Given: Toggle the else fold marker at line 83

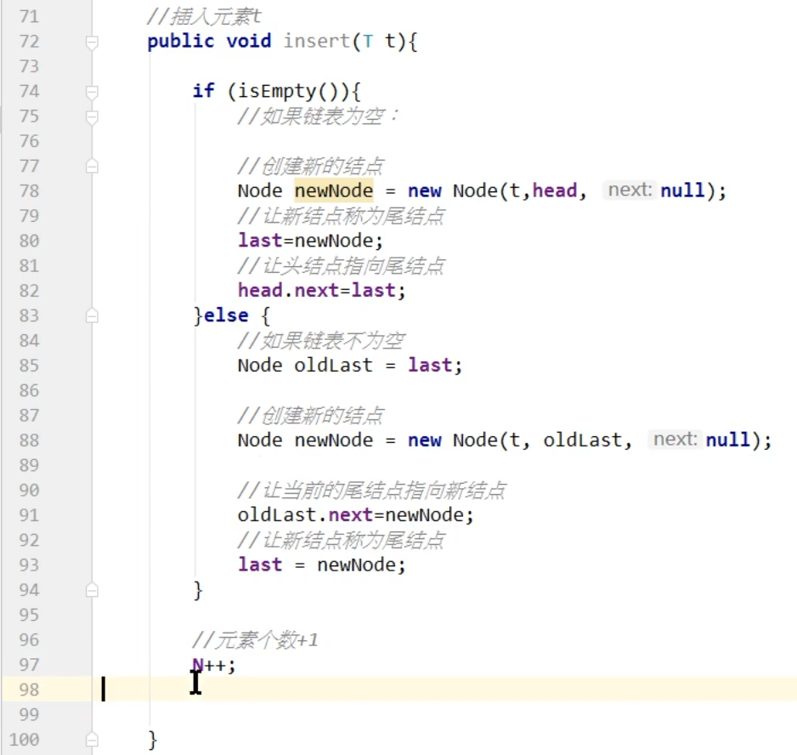Looking at the screenshot, I should click(92, 315).
